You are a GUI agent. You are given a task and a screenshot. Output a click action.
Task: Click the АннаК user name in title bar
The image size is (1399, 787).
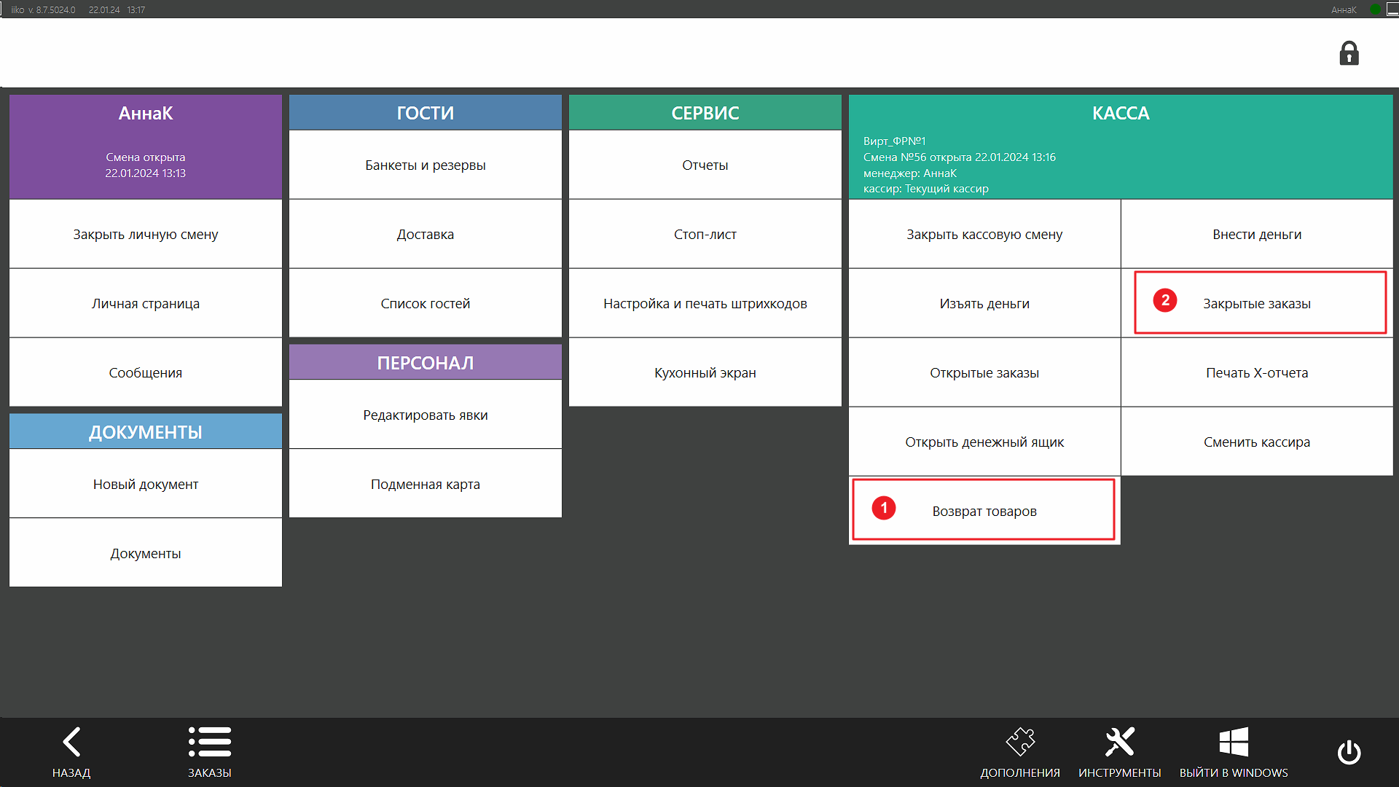(x=1344, y=9)
